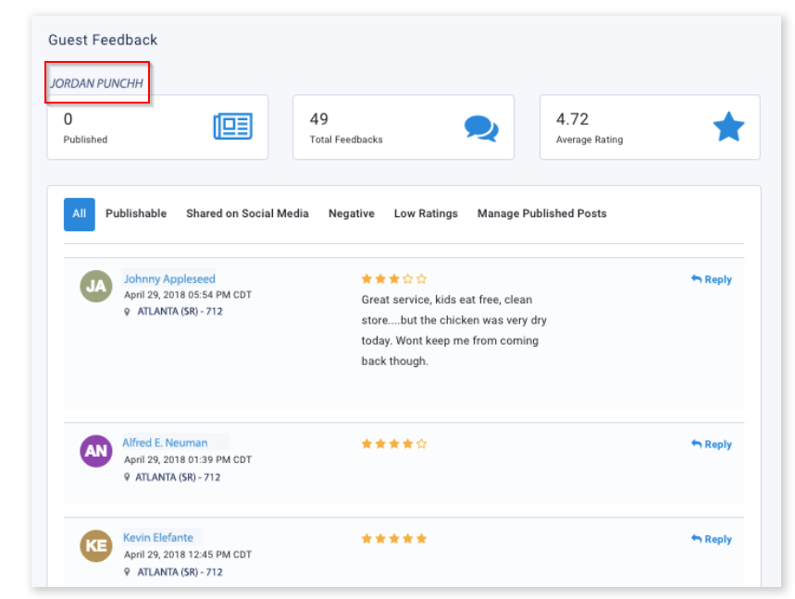Screen dimensions: 795x599
Task: Click the KE avatar for Kevin Elefante
Action: pos(95,546)
